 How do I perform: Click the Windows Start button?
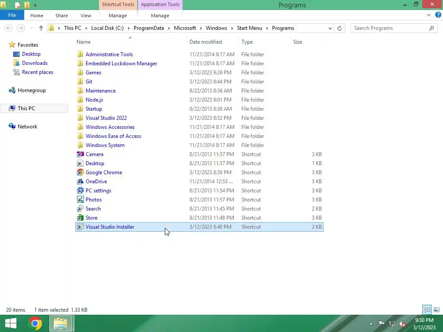click(x=11, y=323)
